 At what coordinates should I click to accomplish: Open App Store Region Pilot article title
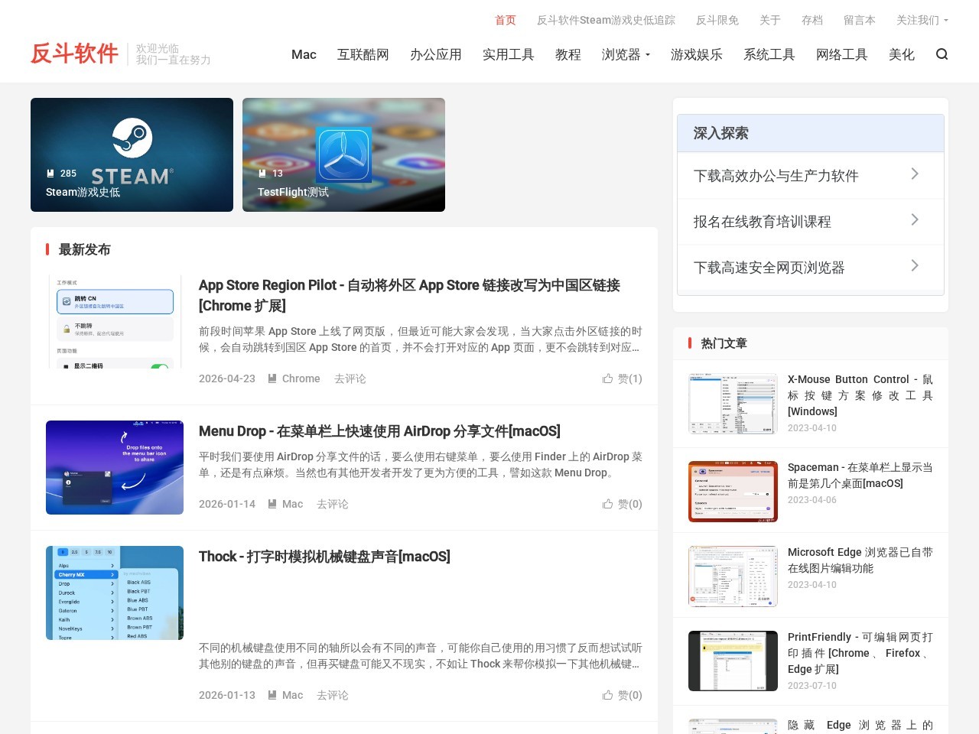pyautogui.click(x=409, y=295)
